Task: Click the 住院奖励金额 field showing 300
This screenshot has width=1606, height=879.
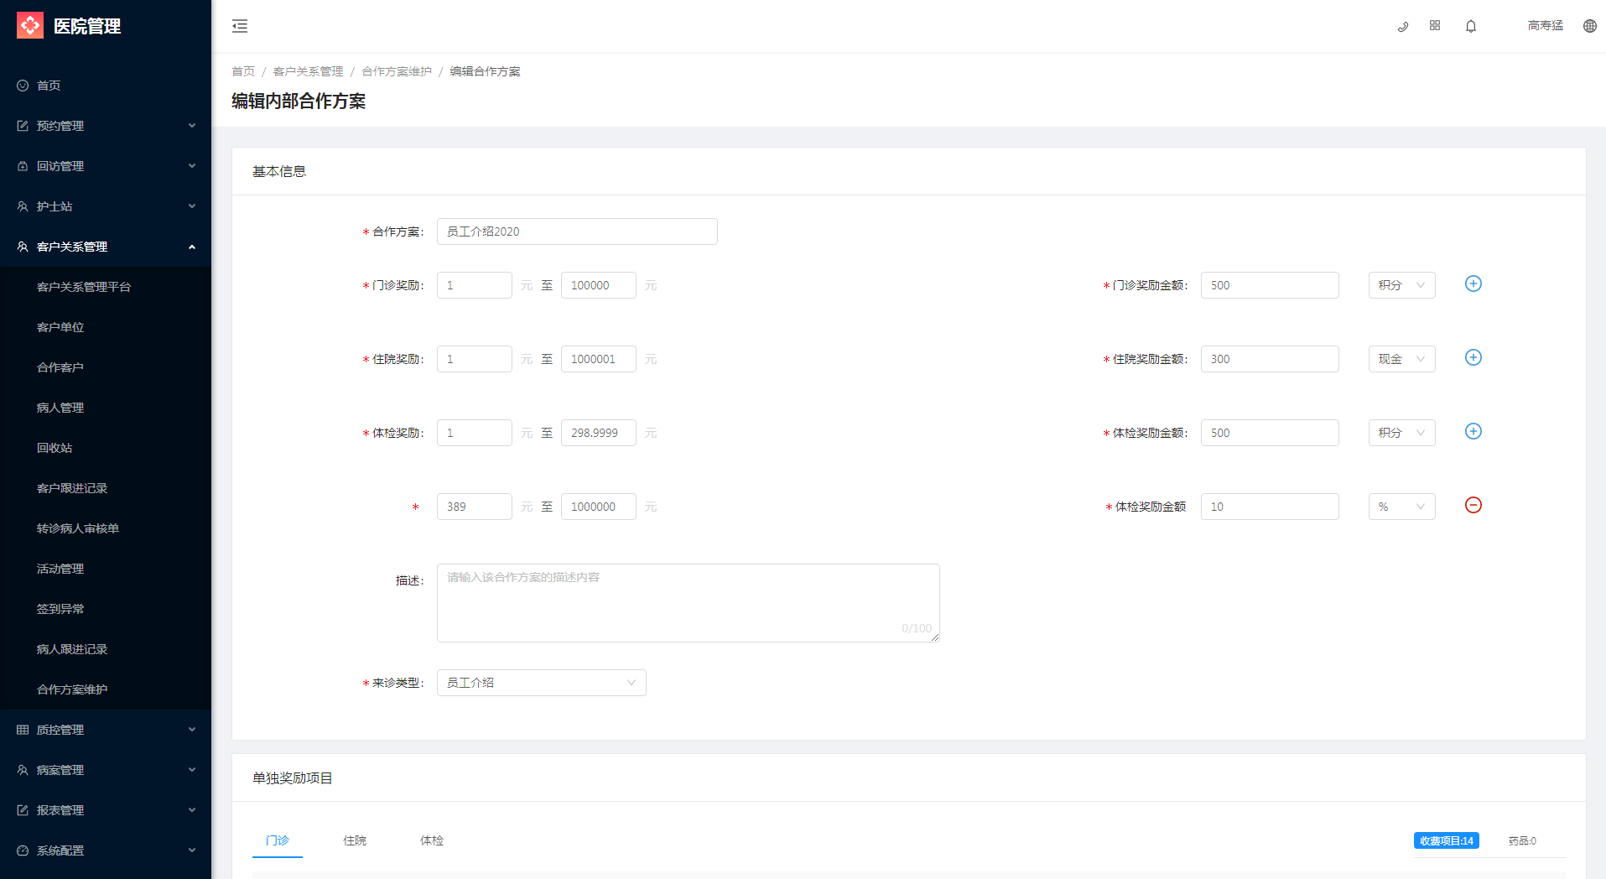Action: tap(1270, 359)
